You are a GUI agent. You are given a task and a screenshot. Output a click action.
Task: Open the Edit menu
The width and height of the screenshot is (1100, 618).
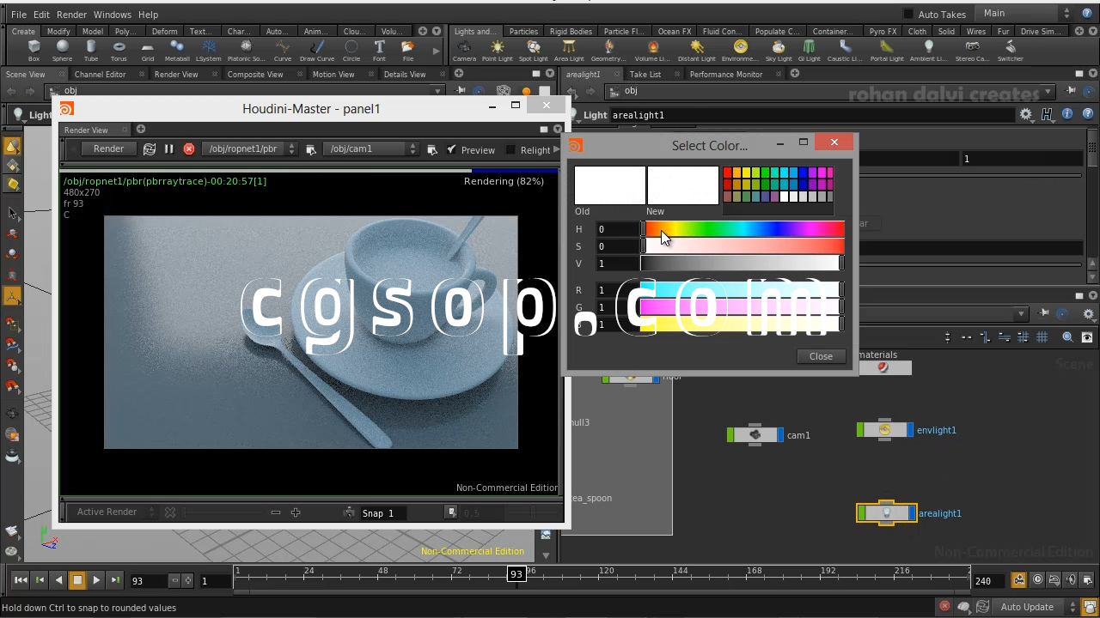coord(41,15)
